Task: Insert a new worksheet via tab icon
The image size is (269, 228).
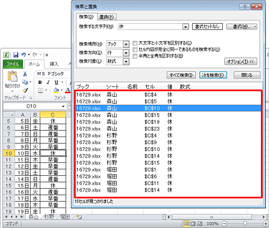Action: (79, 217)
